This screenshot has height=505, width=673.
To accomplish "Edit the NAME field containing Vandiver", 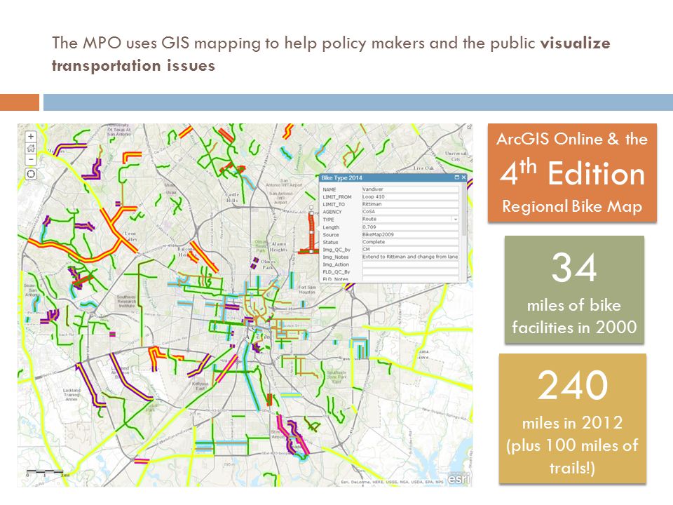I will coord(410,189).
